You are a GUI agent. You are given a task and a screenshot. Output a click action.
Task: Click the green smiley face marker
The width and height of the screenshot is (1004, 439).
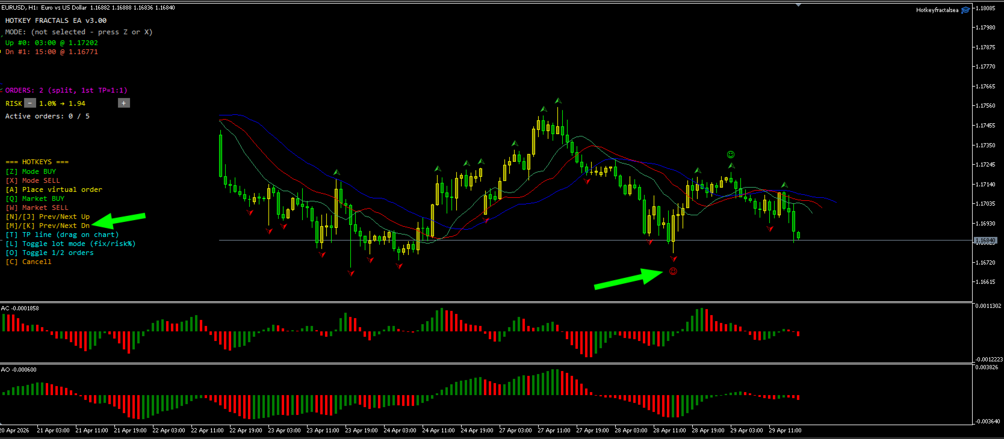pos(731,155)
